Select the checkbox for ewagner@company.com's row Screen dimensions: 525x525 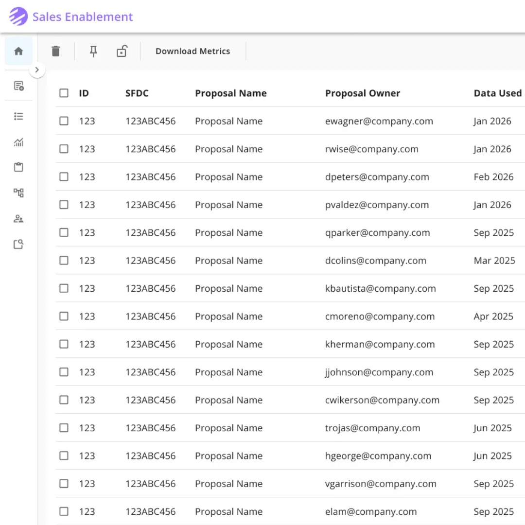[x=64, y=121]
